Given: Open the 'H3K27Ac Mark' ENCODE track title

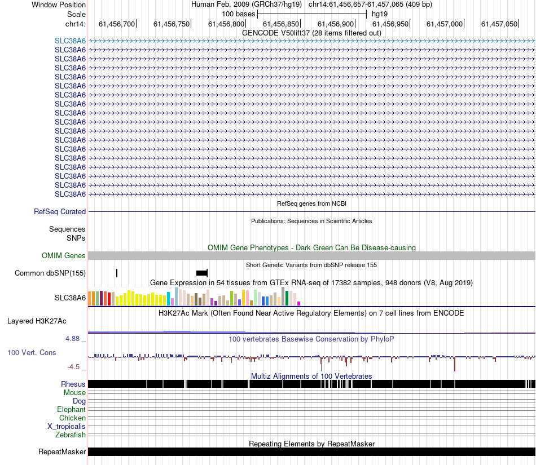Looking at the screenshot, I should click(311, 313).
